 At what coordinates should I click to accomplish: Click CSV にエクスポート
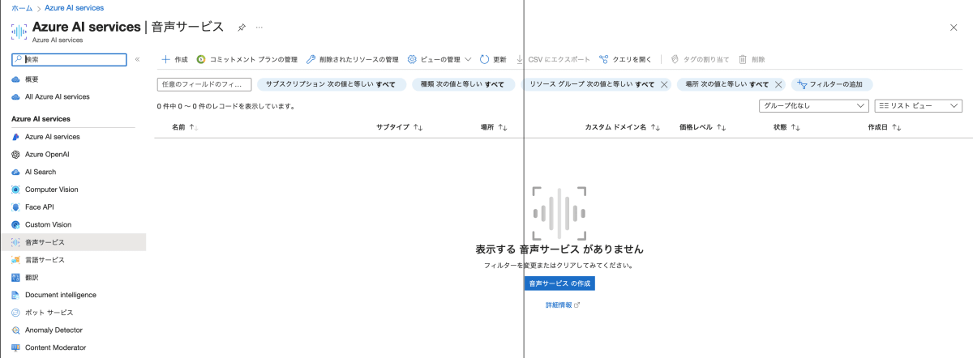point(553,59)
